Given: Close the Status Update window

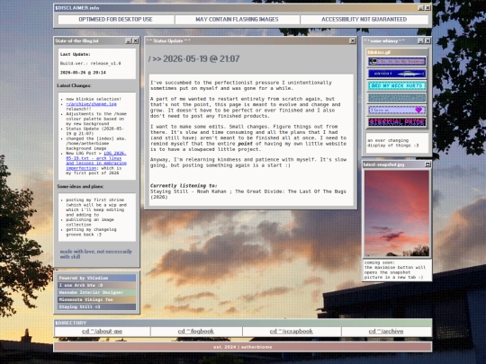Looking at the screenshot, I should (x=353, y=40).
